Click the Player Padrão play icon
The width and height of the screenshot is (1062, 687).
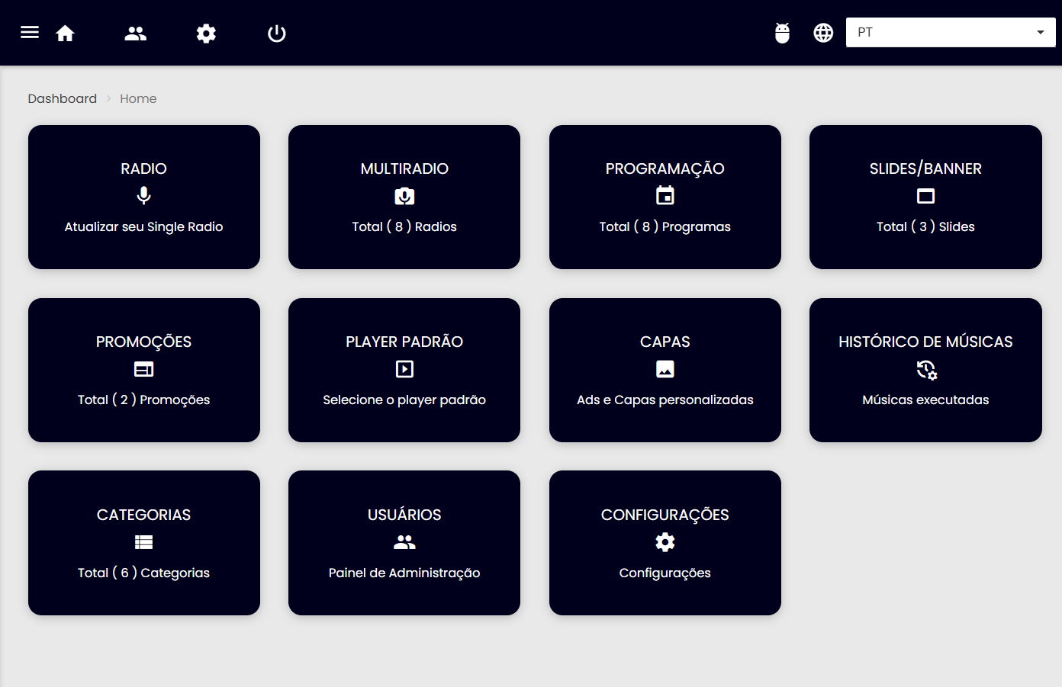(404, 369)
